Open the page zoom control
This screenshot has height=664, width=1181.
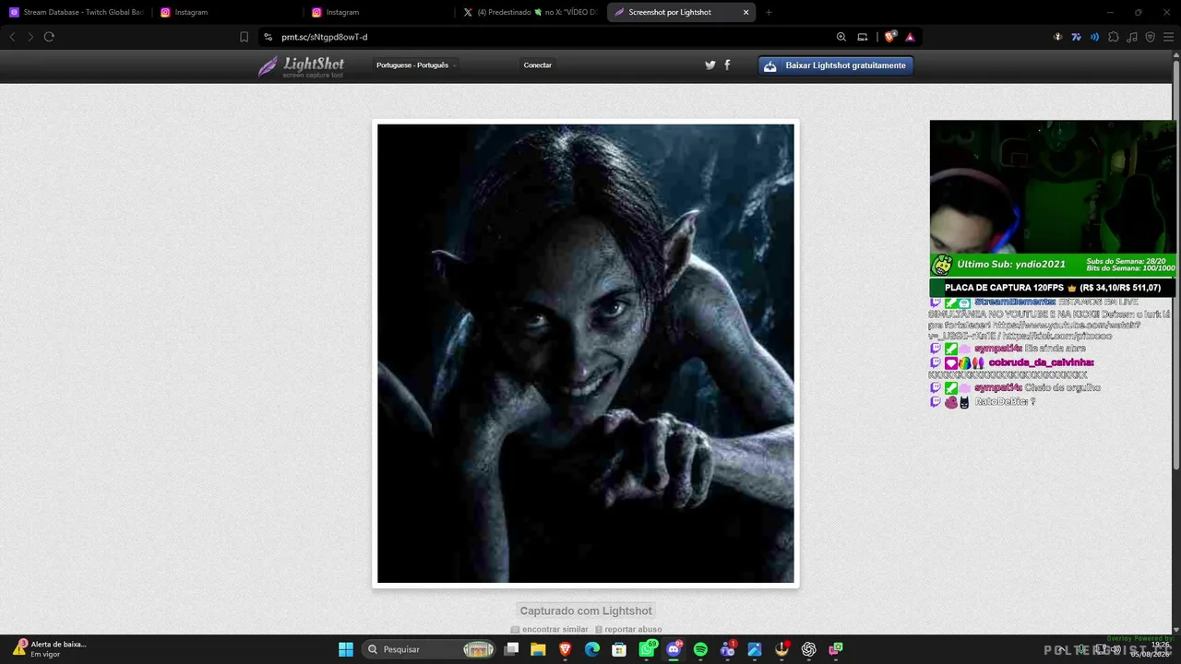(x=841, y=37)
